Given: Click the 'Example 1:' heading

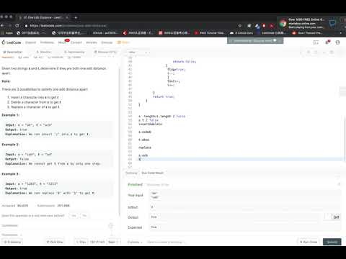Looking at the screenshot, I should pyautogui.click(x=11, y=115).
